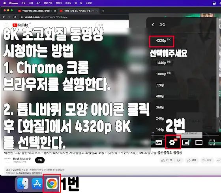Viewport: 221px width, 193px height.
Task: Select 144p video quality
Action: pos(160,129)
